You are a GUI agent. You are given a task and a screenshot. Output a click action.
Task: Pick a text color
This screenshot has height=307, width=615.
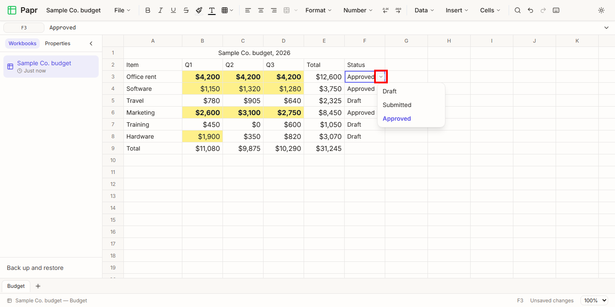[x=212, y=10]
